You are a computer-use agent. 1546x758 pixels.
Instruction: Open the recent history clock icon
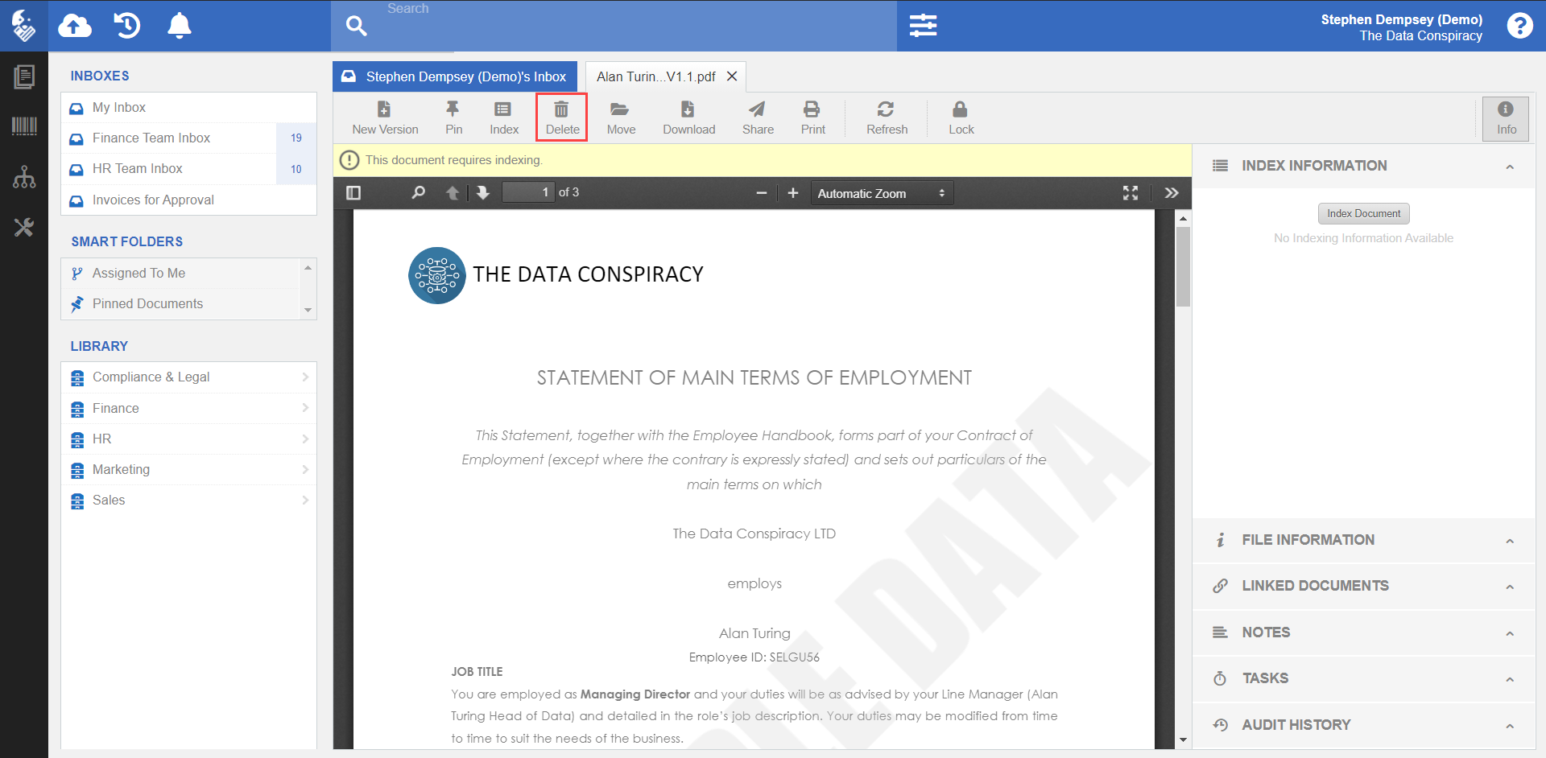127,26
